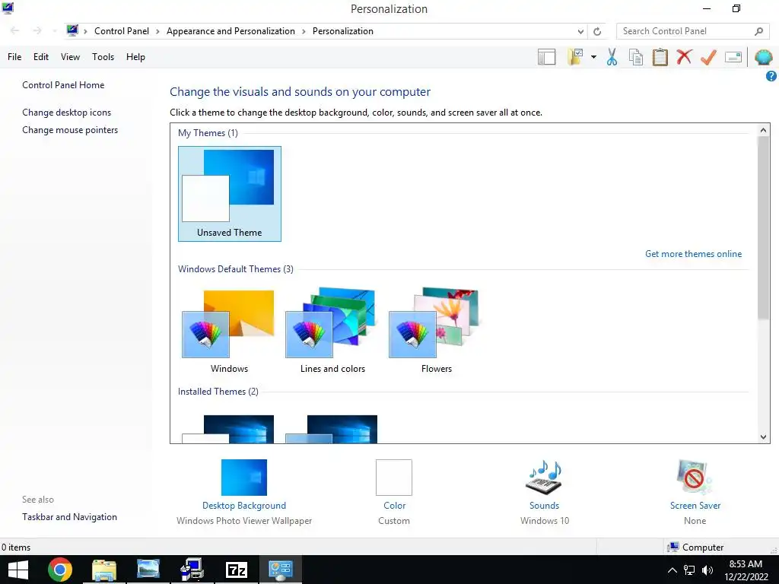Show hidden system tray icons
Viewport: 779px width, 584px height.
pyautogui.click(x=672, y=570)
